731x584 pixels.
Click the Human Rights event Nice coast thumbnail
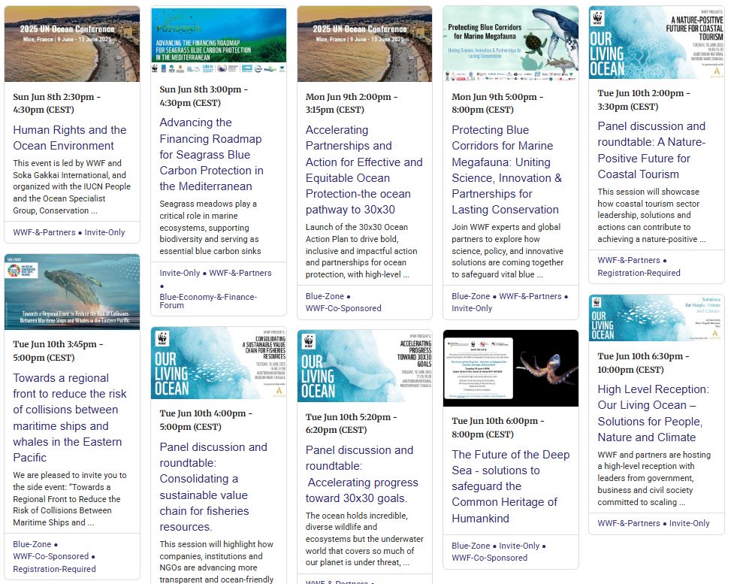(72, 44)
